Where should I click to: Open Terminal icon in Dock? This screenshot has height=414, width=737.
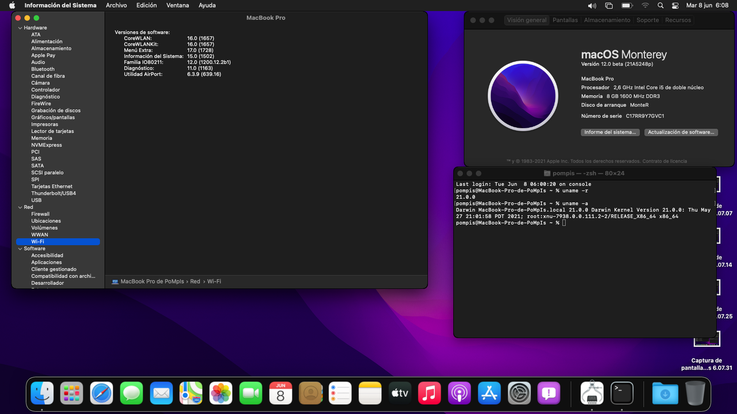pos(622,393)
